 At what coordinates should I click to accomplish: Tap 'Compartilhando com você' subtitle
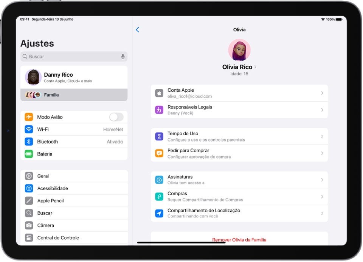[192, 216]
